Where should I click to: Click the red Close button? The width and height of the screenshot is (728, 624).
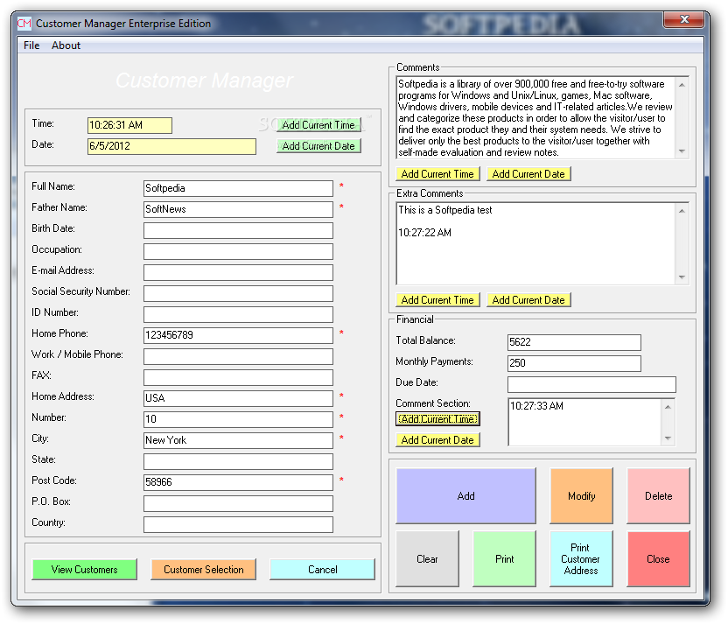(658, 559)
